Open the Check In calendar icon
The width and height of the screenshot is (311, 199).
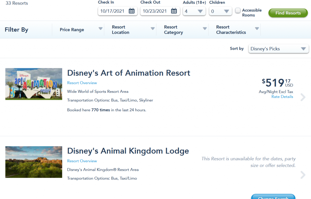point(132,11)
